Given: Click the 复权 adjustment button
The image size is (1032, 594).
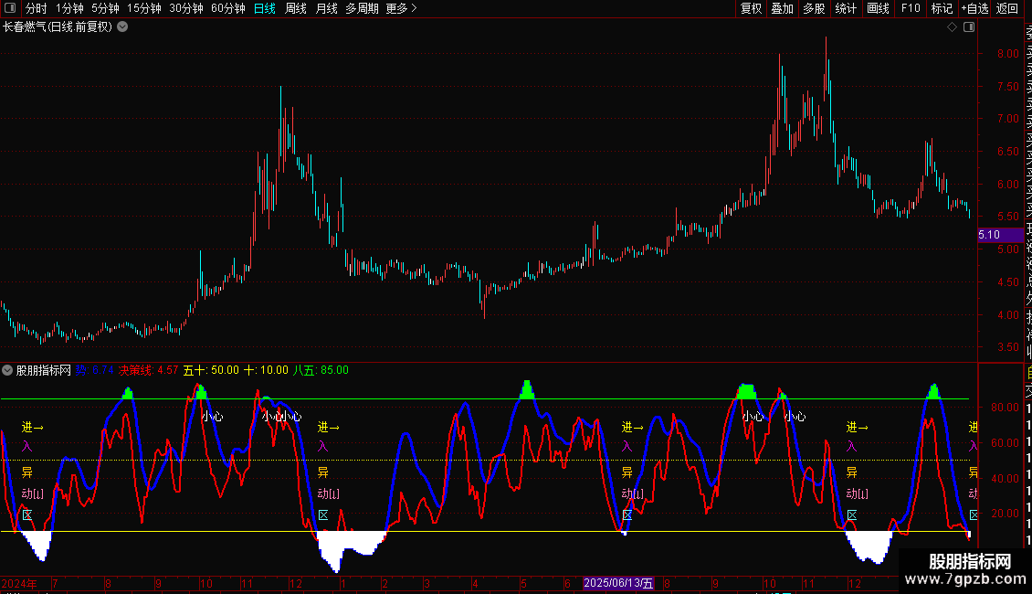Looking at the screenshot, I should tap(751, 8).
